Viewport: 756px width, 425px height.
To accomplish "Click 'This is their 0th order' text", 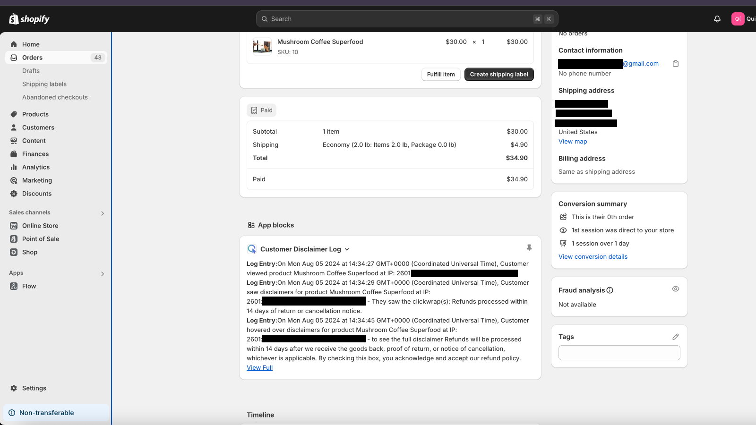I will coord(603,217).
